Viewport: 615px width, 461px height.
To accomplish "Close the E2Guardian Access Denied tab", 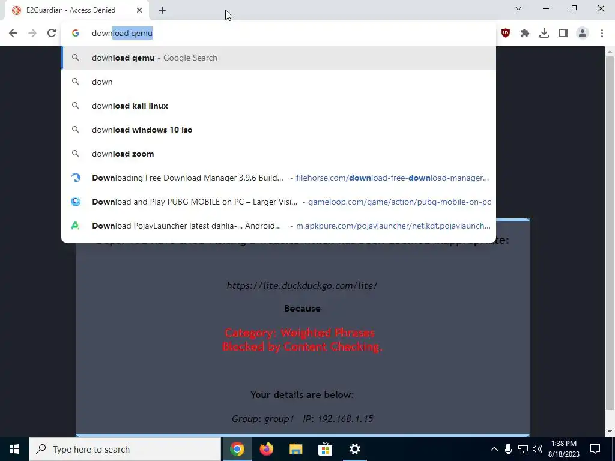I will point(139,10).
